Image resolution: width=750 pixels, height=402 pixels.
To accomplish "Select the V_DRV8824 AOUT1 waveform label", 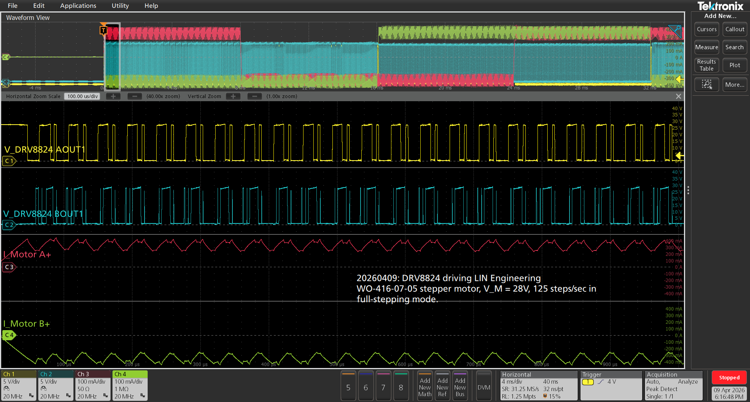I will click(45, 150).
